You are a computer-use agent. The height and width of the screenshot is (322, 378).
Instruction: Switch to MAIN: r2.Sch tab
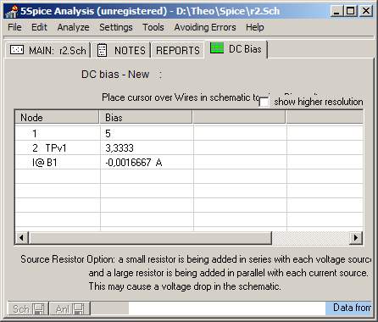48,50
